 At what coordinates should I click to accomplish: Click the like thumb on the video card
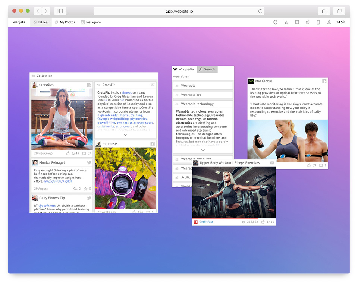click(x=263, y=222)
